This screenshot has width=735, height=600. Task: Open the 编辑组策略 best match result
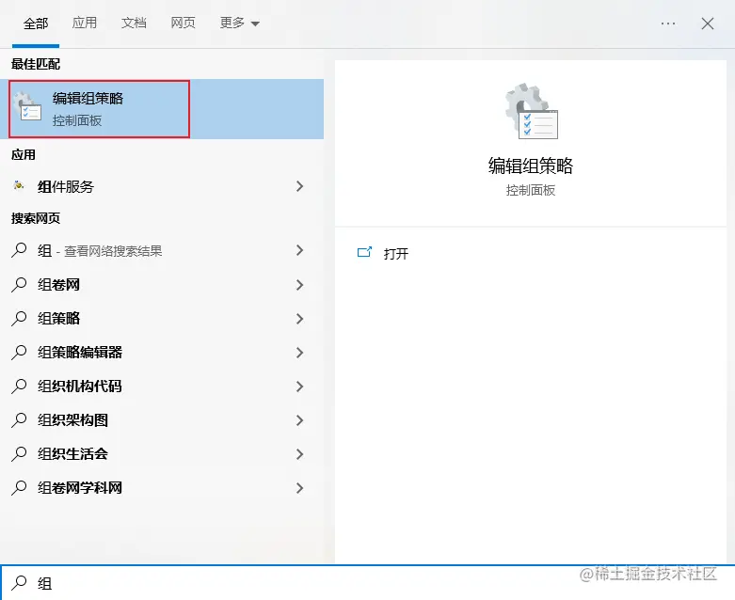click(162, 109)
